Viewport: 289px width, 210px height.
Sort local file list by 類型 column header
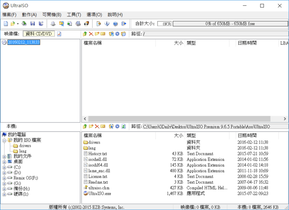point(207,136)
